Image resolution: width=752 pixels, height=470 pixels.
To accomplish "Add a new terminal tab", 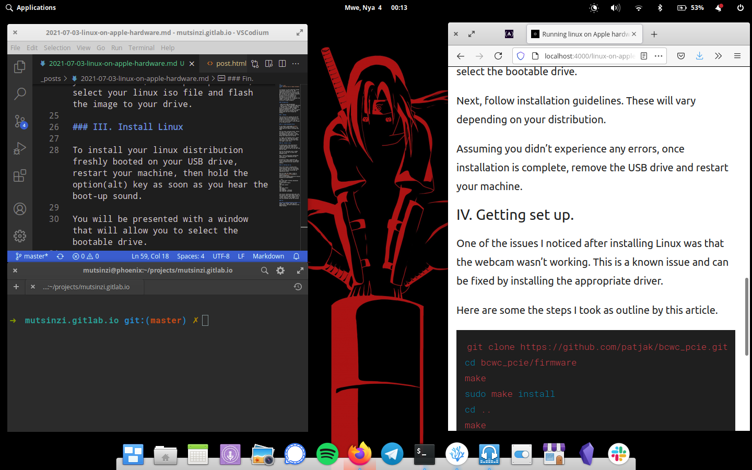I will 16,287.
